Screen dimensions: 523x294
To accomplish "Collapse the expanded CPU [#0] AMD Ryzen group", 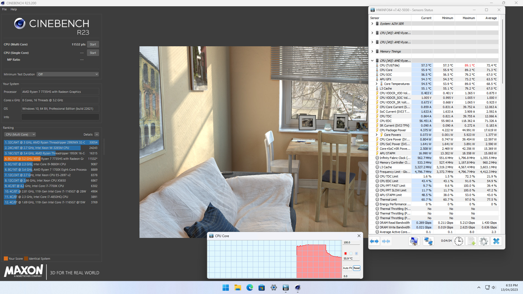I will [372, 61].
